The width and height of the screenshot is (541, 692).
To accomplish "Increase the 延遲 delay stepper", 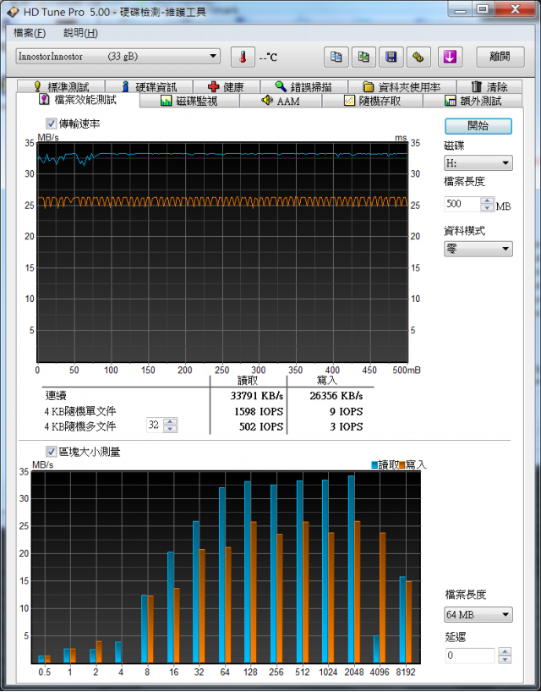I will (505, 652).
